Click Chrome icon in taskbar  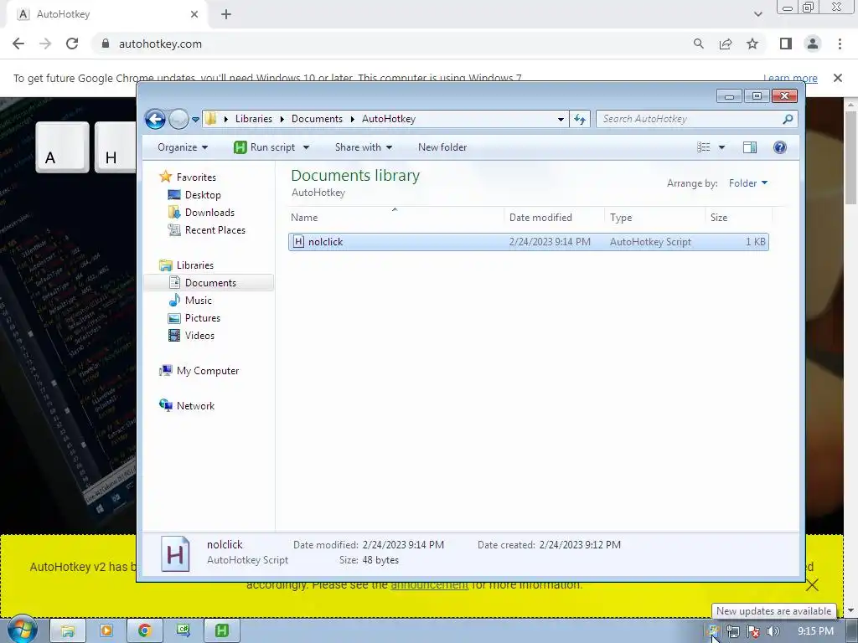[x=144, y=631]
